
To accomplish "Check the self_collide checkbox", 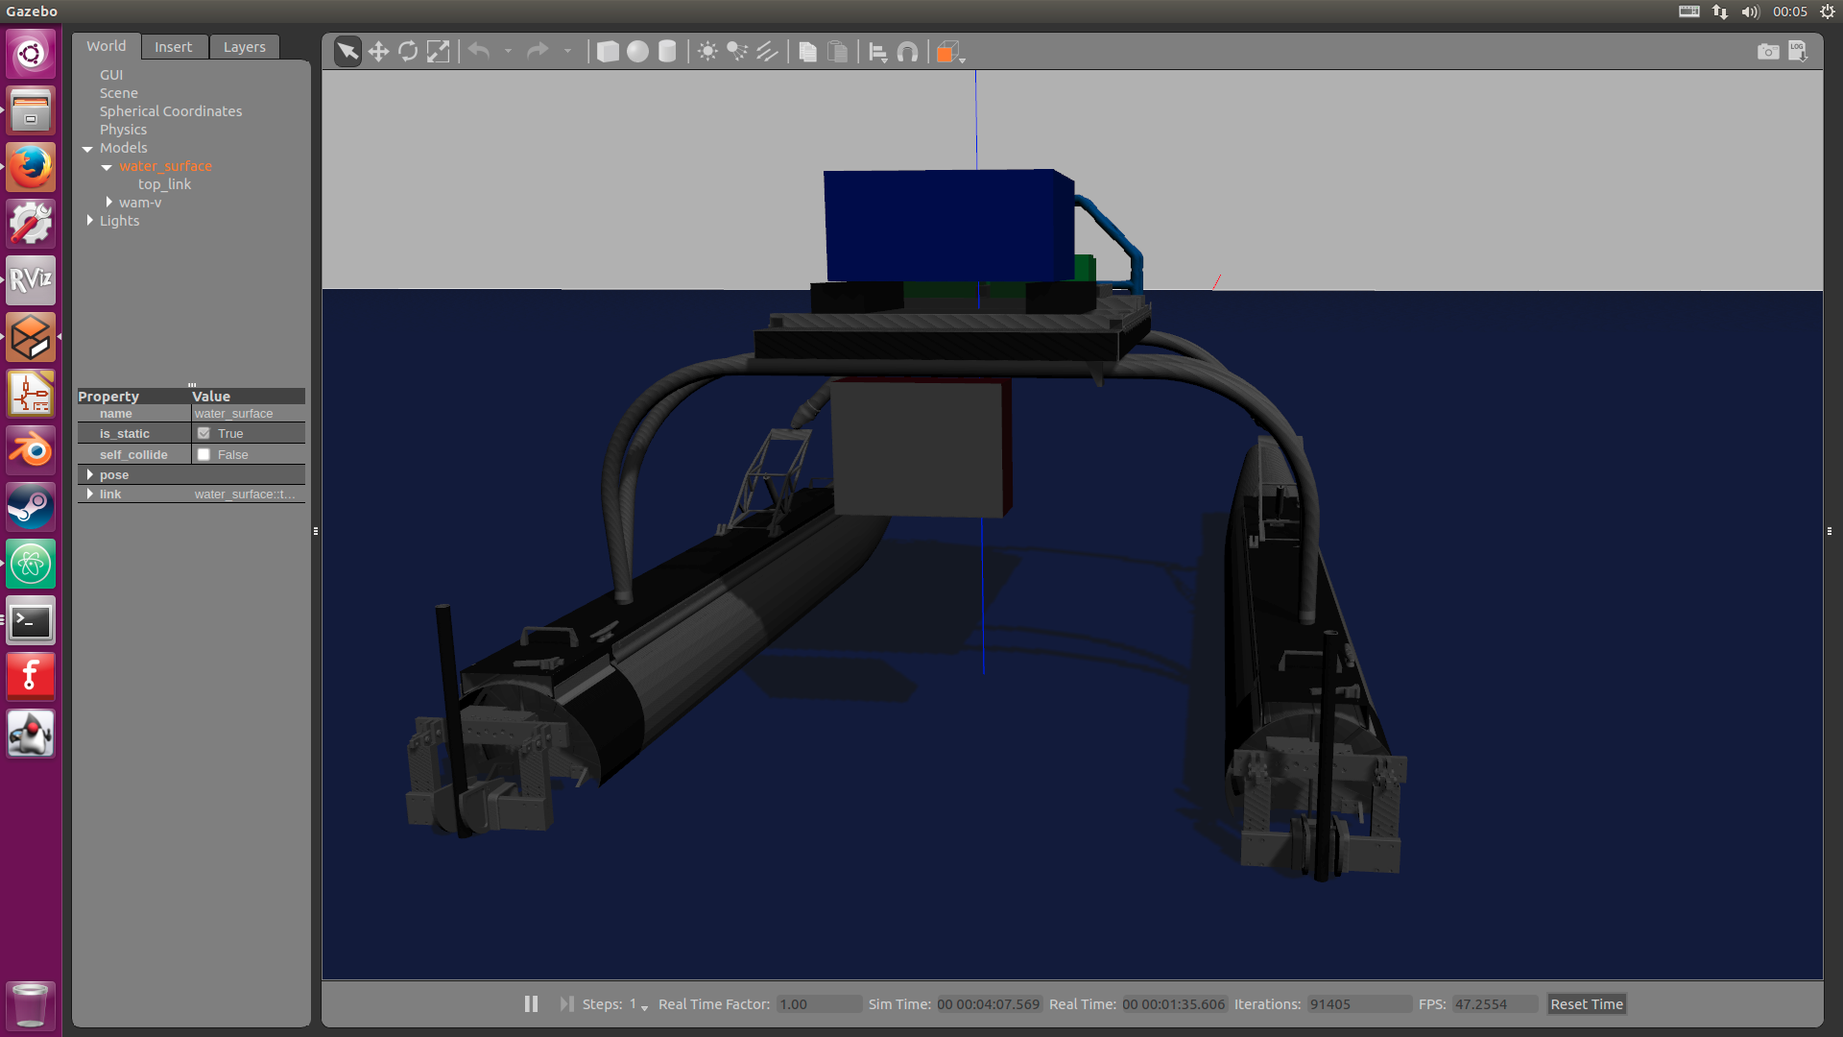I will 203,455.
